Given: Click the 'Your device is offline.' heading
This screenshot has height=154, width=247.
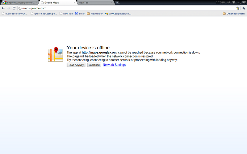Looking at the screenshot, I should click(x=89, y=48).
